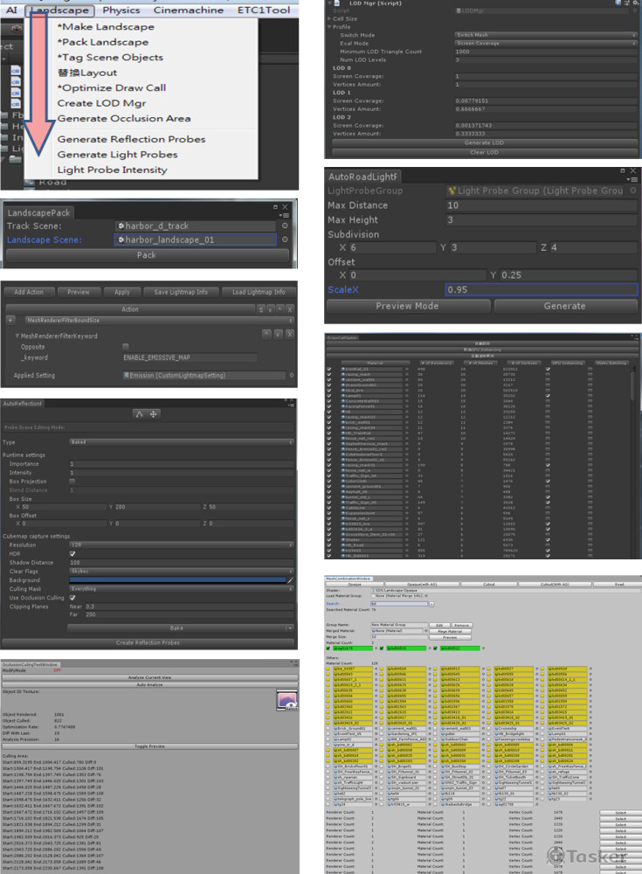Click the Add Action button
The image size is (642, 874).
(x=29, y=292)
